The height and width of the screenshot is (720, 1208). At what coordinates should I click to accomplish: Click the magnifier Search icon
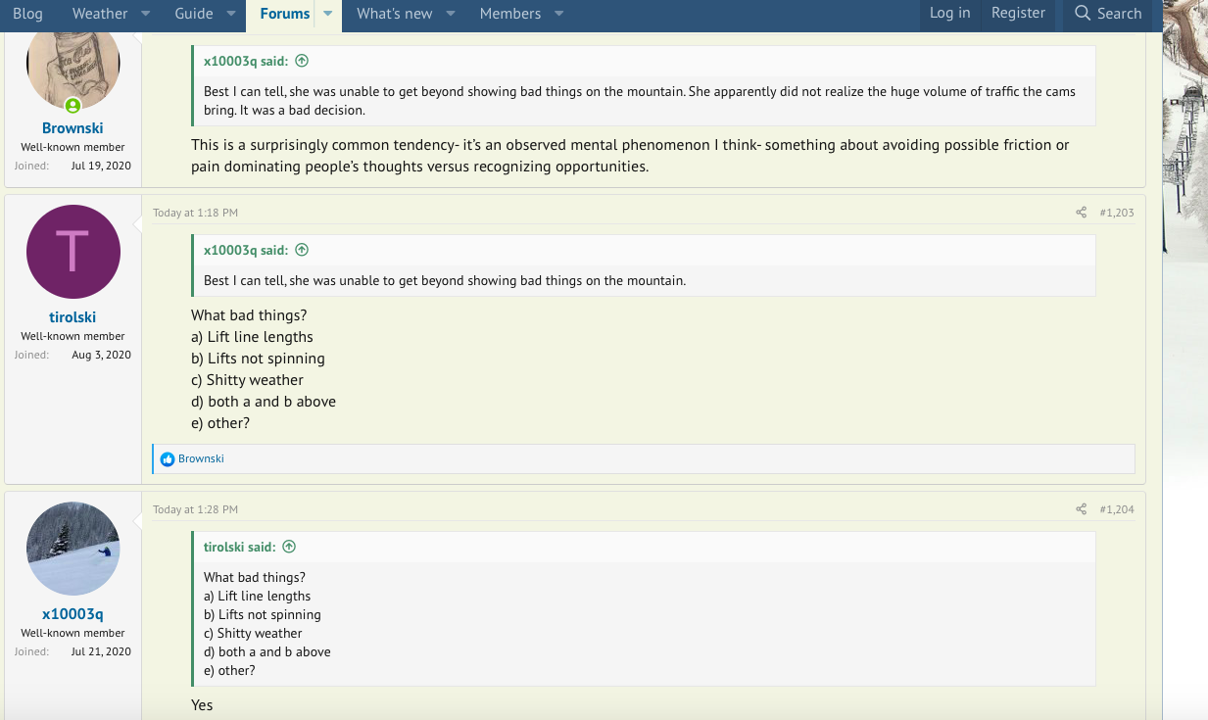(x=1083, y=14)
